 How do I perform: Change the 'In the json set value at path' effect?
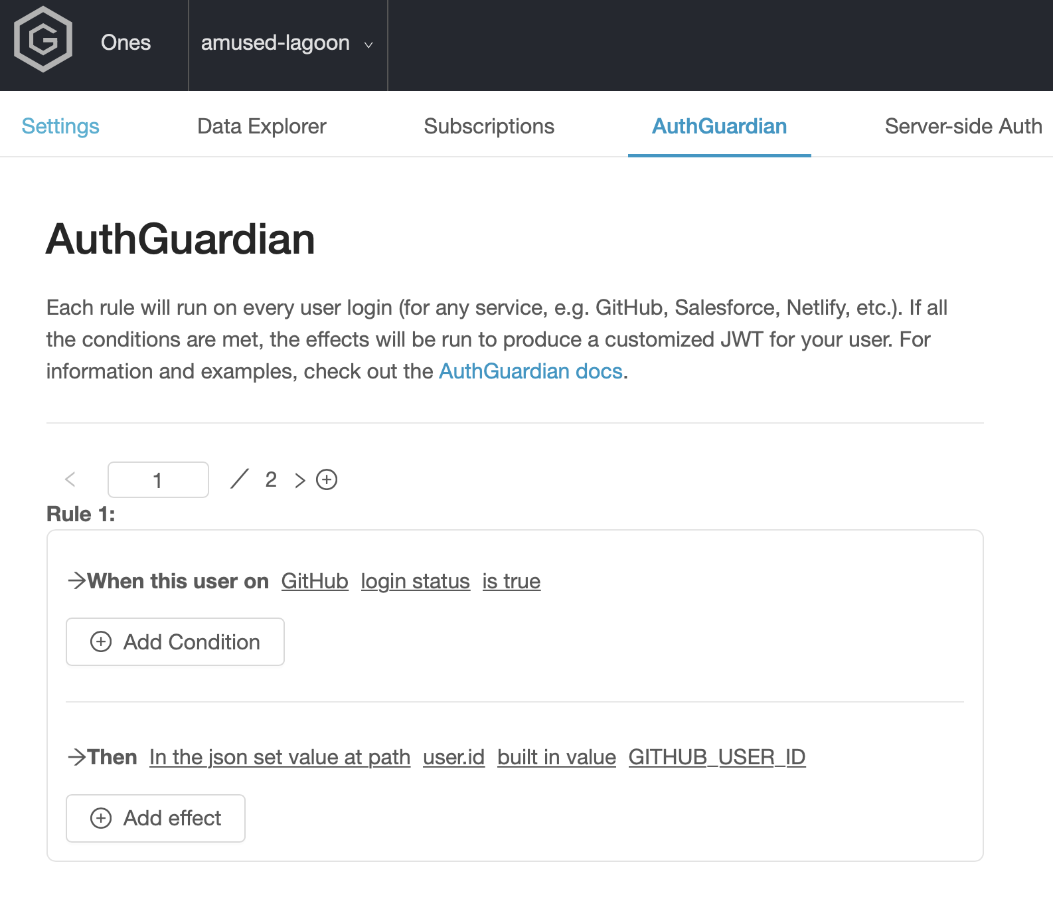[x=280, y=757]
